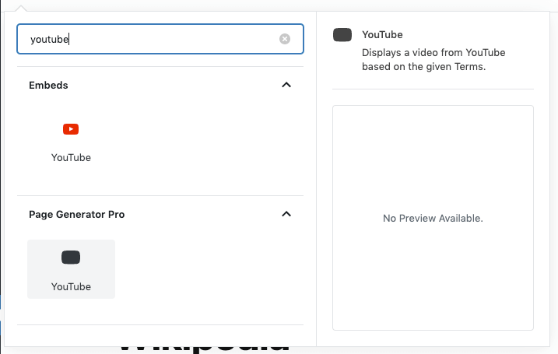558x354 pixels.
Task: Click into the block search field
Action: 160,39
